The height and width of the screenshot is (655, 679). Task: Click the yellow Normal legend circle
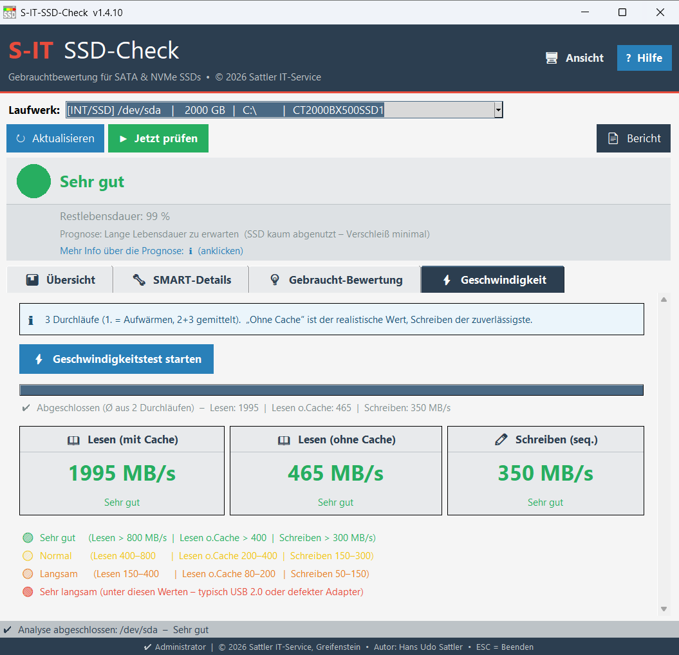click(x=28, y=556)
